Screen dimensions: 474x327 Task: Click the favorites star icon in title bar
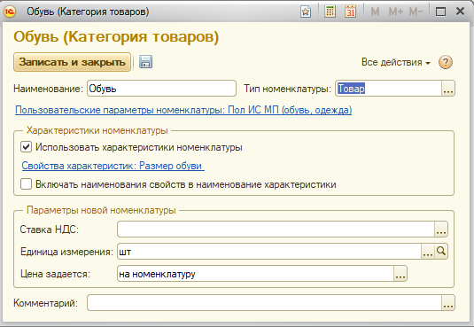pos(306,12)
